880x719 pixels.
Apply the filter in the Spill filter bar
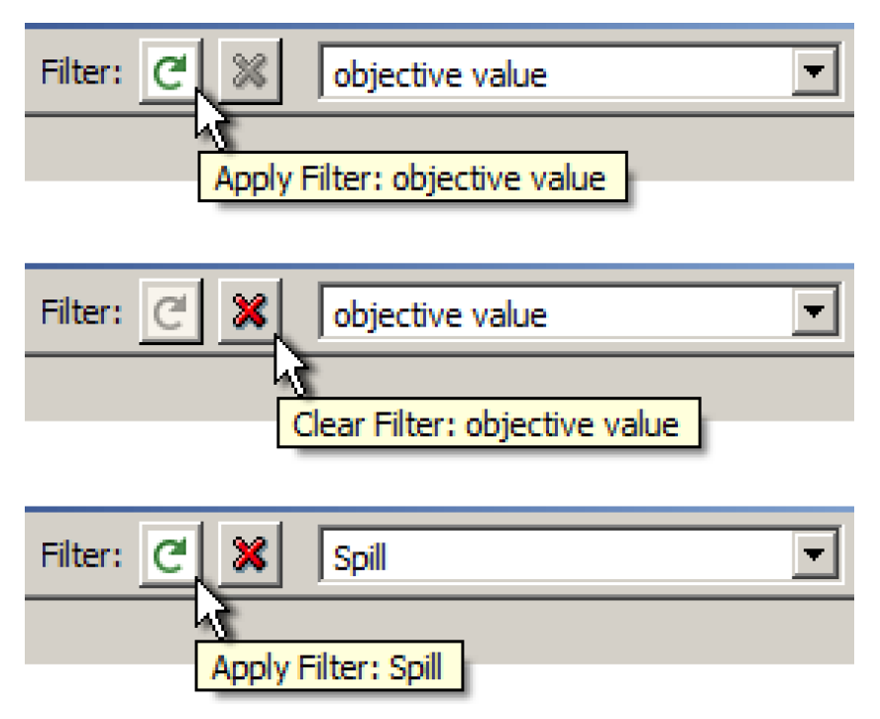pos(171,555)
